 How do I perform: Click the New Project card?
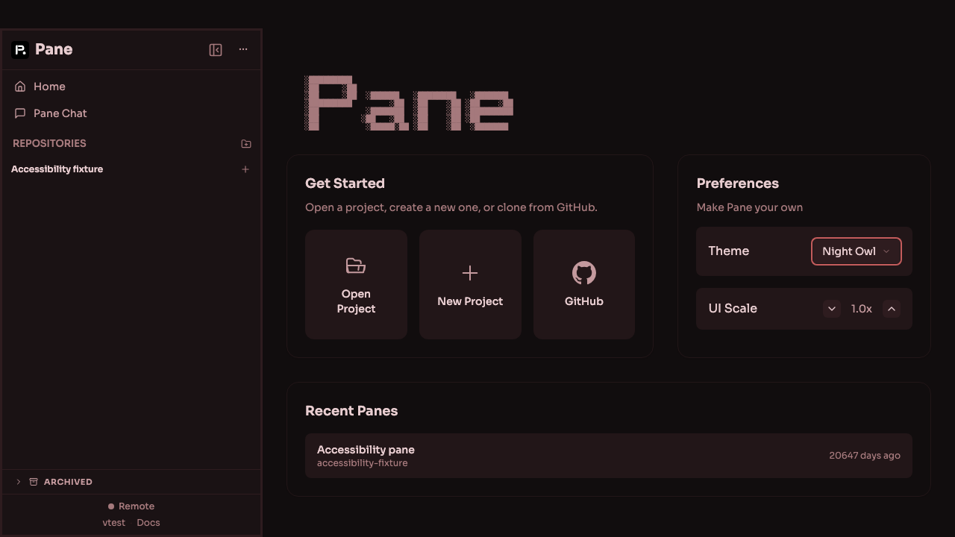470,284
